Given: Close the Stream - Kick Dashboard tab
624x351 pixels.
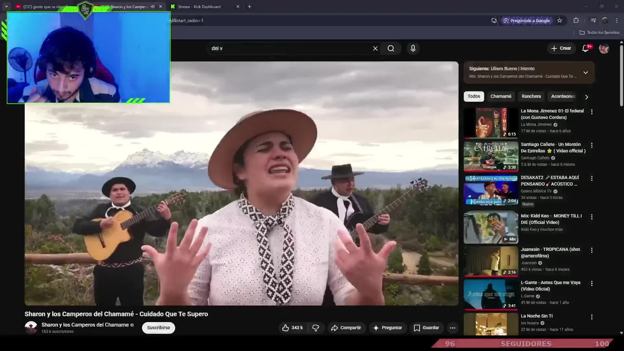Looking at the screenshot, I should coord(238,7).
